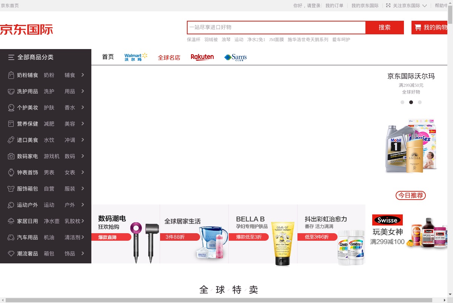Open 我的订单 link

[x=334, y=6]
